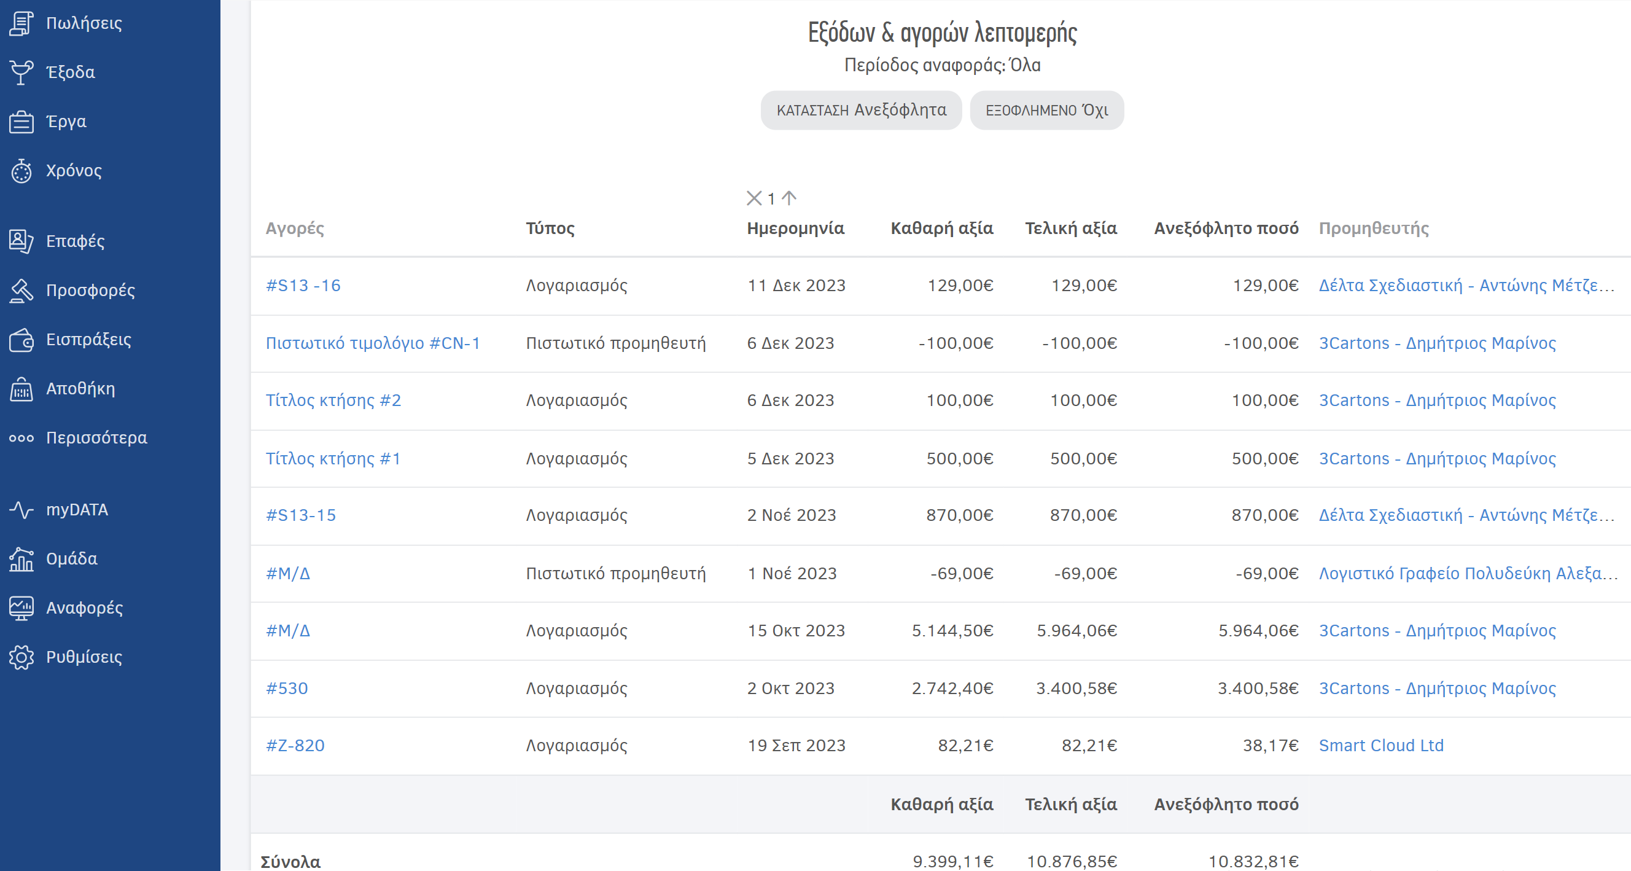Screen dimensions: 1631x871
Task: Open purchase #530
Action: [286, 689]
